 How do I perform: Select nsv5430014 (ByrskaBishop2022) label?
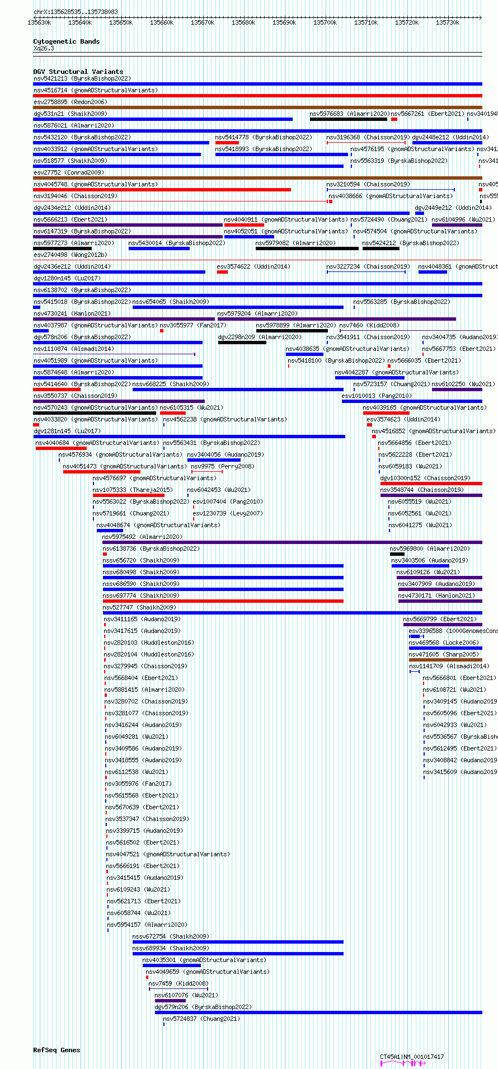[177, 243]
